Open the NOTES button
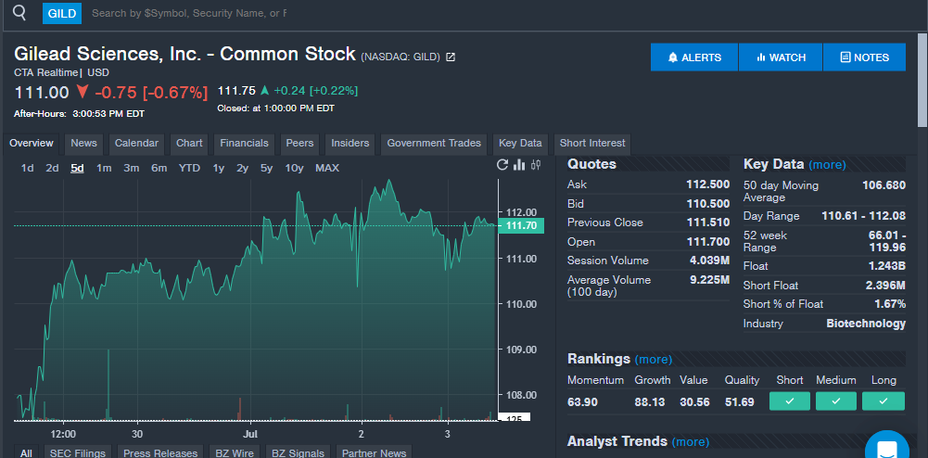This screenshot has width=928, height=458. point(864,57)
